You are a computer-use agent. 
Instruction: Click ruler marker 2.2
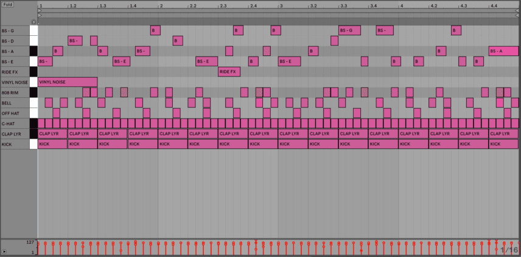(x=193, y=6)
